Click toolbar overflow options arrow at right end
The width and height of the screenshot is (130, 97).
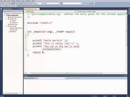click(x=95, y=4)
